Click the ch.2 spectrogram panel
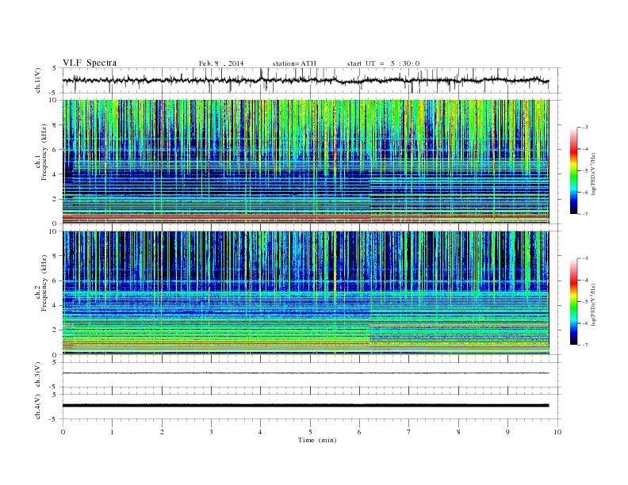Screen dimensions: 628x485 click(x=305, y=293)
